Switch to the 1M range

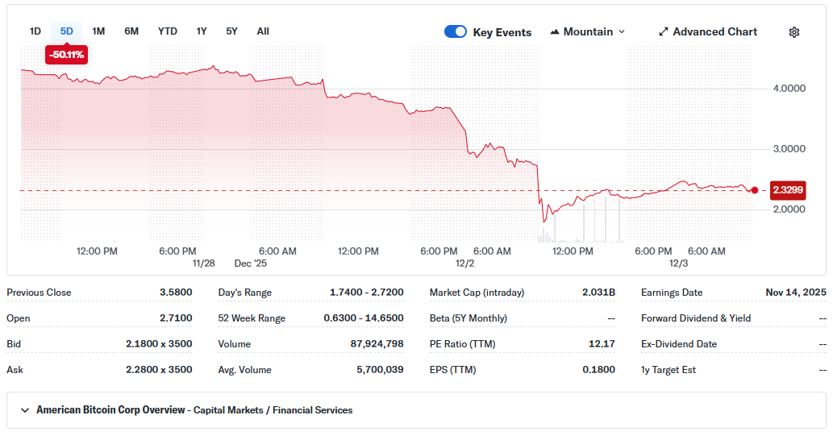click(98, 31)
